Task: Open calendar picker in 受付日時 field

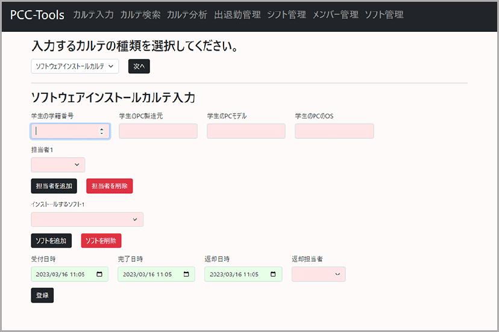Action: (x=99, y=274)
